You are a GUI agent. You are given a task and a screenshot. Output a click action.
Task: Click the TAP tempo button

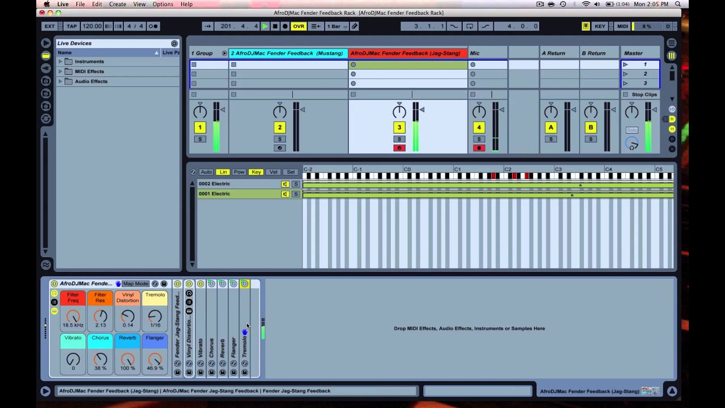[x=71, y=26]
